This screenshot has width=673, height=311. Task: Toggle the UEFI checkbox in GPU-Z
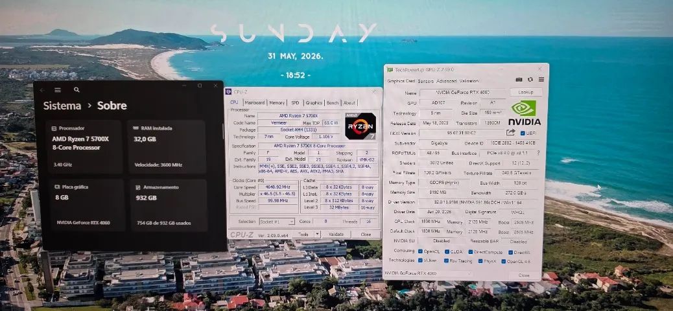(x=523, y=133)
